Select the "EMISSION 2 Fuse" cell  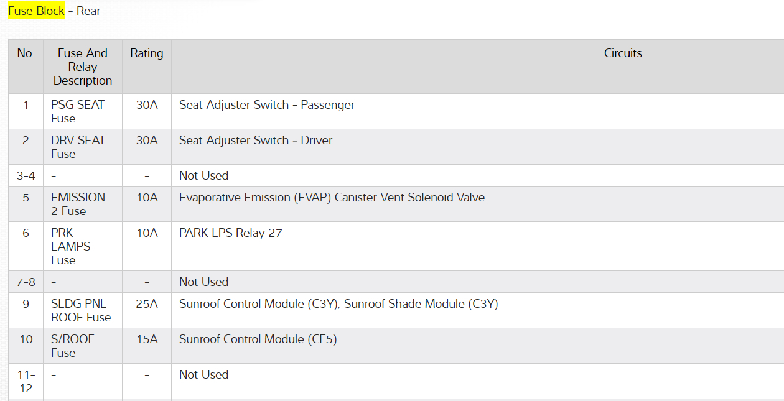click(78, 204)
